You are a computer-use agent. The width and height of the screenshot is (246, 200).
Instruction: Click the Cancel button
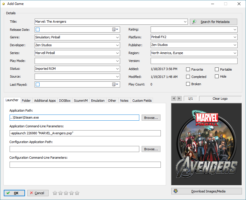click(38, 193)
